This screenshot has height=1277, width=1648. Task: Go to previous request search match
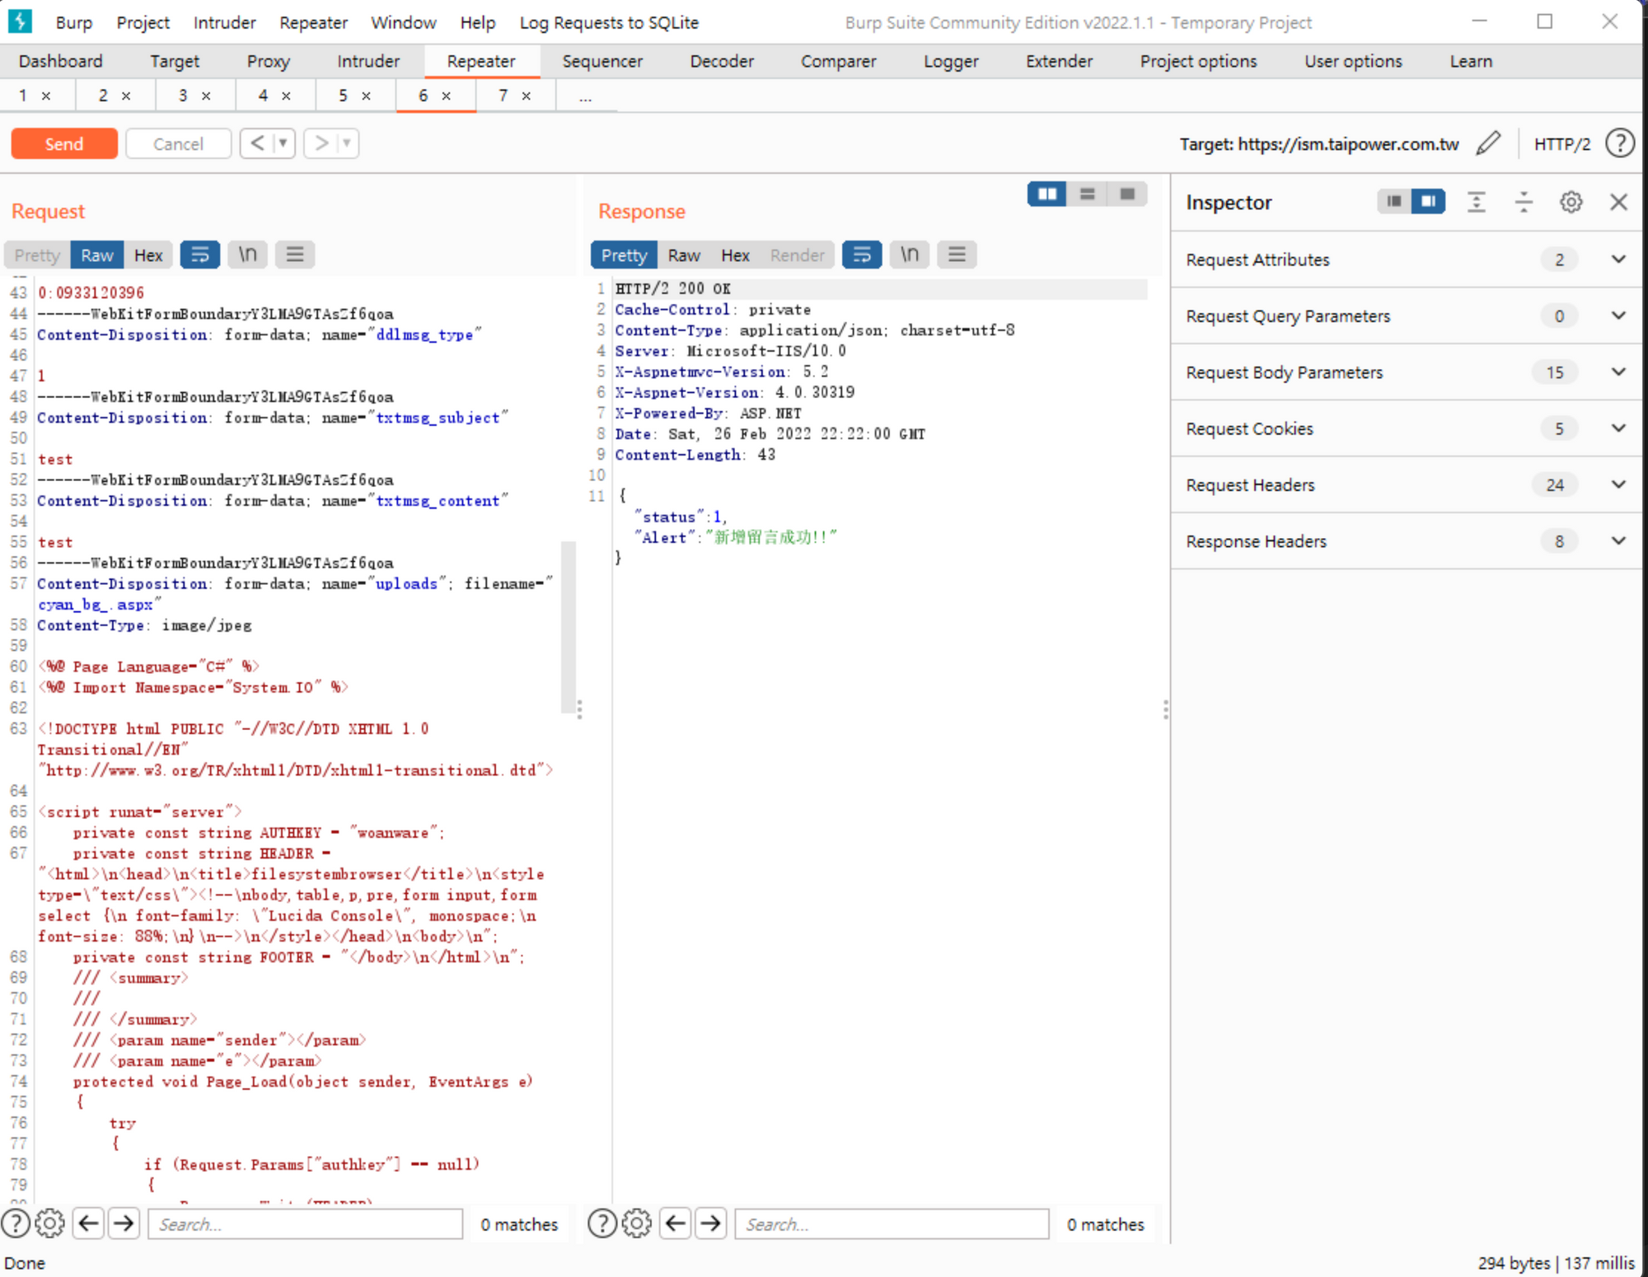pyautogui.click(x=88, y=1223)
